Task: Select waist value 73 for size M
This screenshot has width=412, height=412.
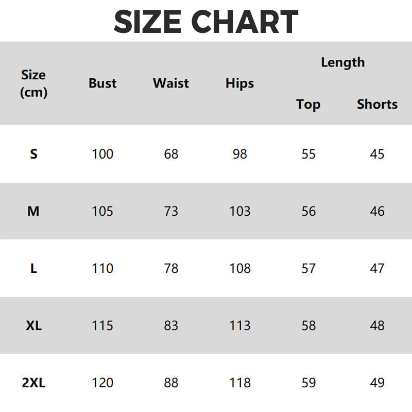Action: point(171,211)
